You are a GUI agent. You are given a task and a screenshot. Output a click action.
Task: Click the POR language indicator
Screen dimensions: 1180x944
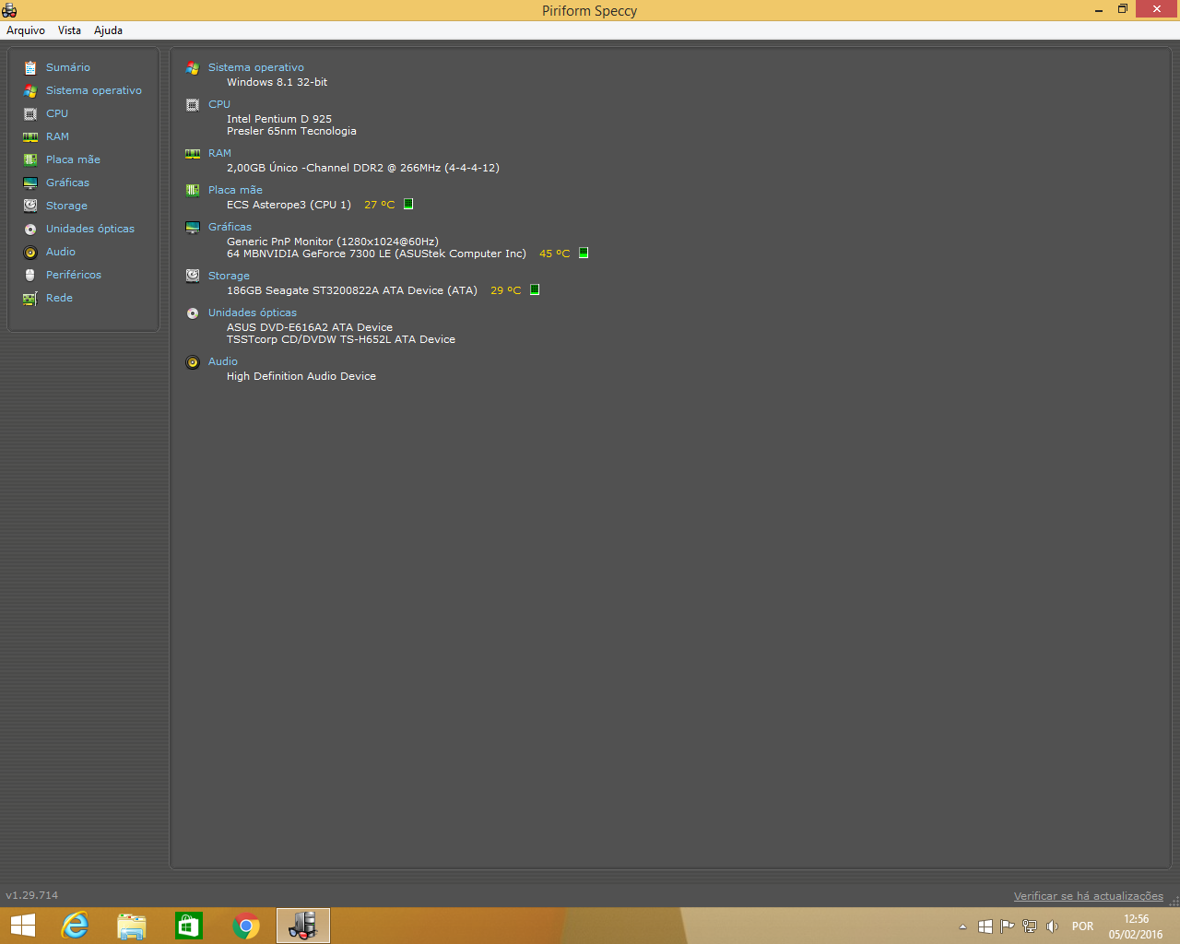click(1083, 926)
